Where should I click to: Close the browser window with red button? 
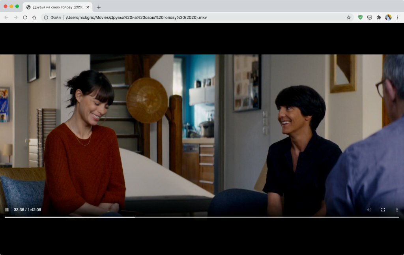pos(6,6)
